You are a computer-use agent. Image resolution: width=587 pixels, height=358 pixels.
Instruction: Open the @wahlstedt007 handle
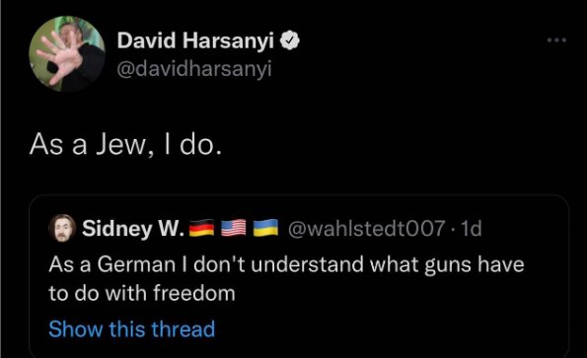click(367, 228)
